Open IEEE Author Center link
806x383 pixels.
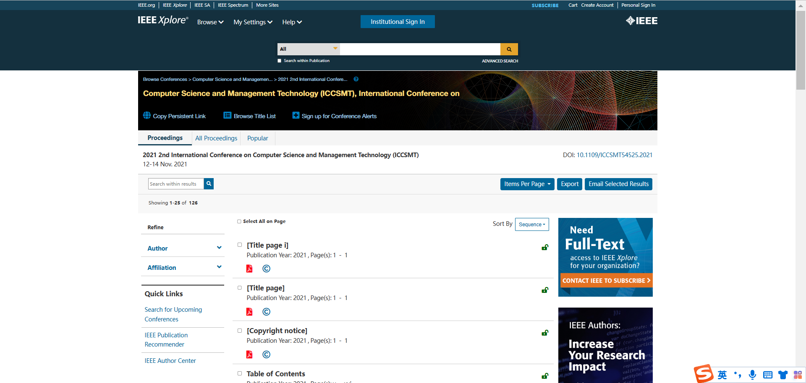point(170,360)
